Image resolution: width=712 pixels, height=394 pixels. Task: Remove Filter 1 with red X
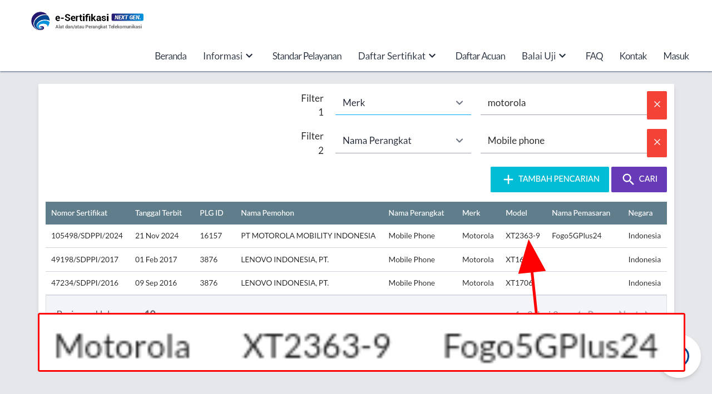[x=657, y=105]
